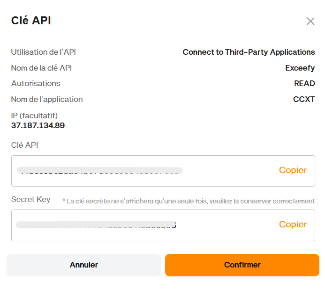
Task: Click inside the Clé API key field
Action: [x=141, y=171]
